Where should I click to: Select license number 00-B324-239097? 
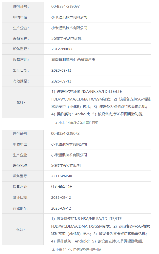[65, 6]
